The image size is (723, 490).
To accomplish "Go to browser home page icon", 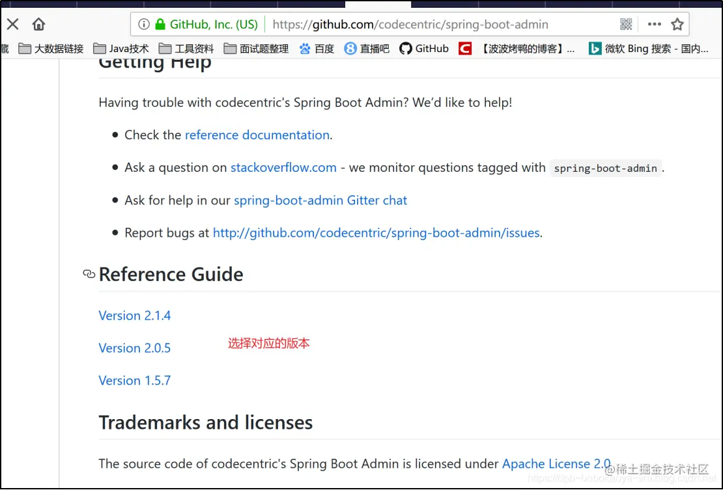I will click(38, 24).
